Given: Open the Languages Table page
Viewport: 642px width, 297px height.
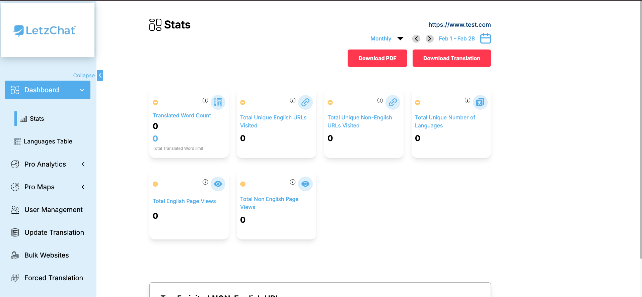Looking at the screenshot, I should 48,141.
